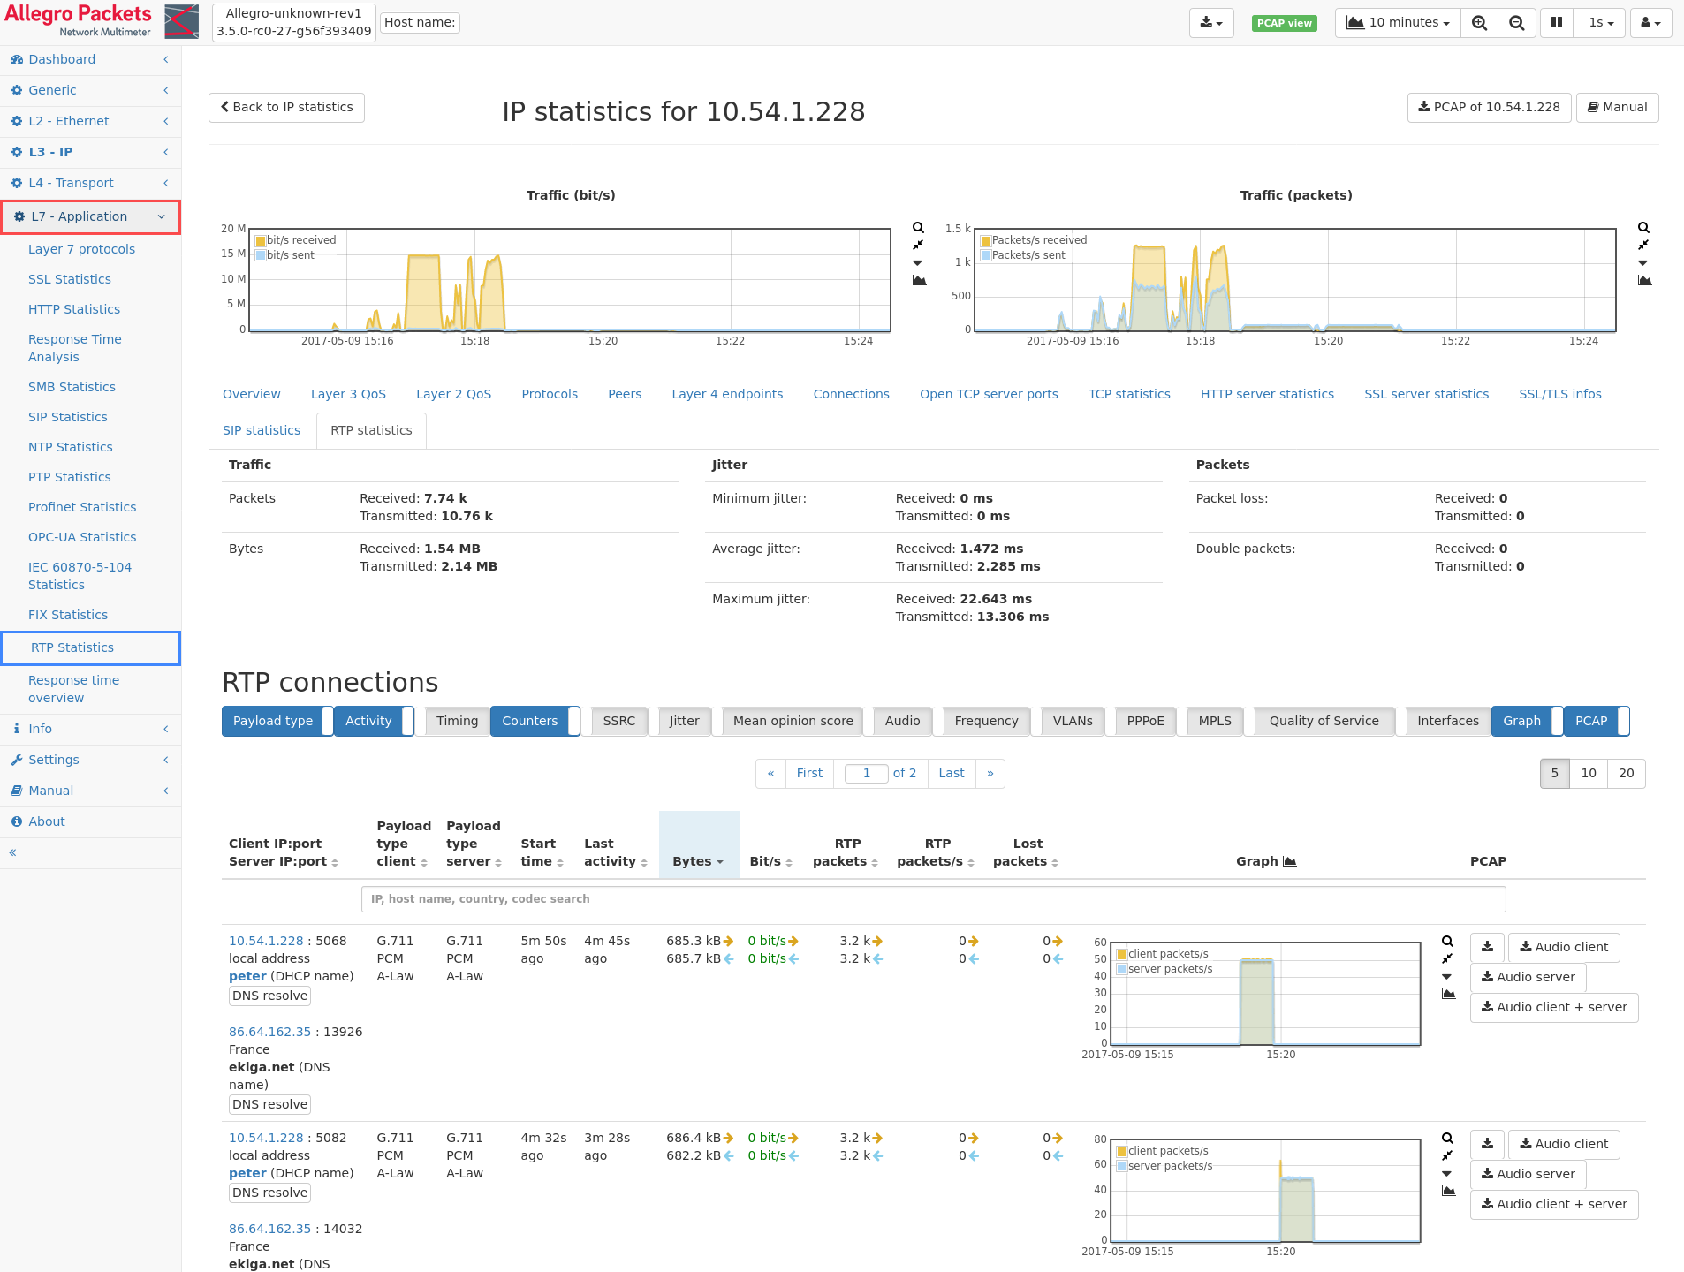The width and height of the screenshot is (1684, 1272).
Task: Click area chart icon for port 5082 connection graph
Action: pos(1448,1191)
